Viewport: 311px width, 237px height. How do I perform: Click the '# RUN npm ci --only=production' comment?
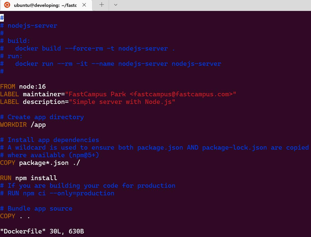[x=57, y=193]
